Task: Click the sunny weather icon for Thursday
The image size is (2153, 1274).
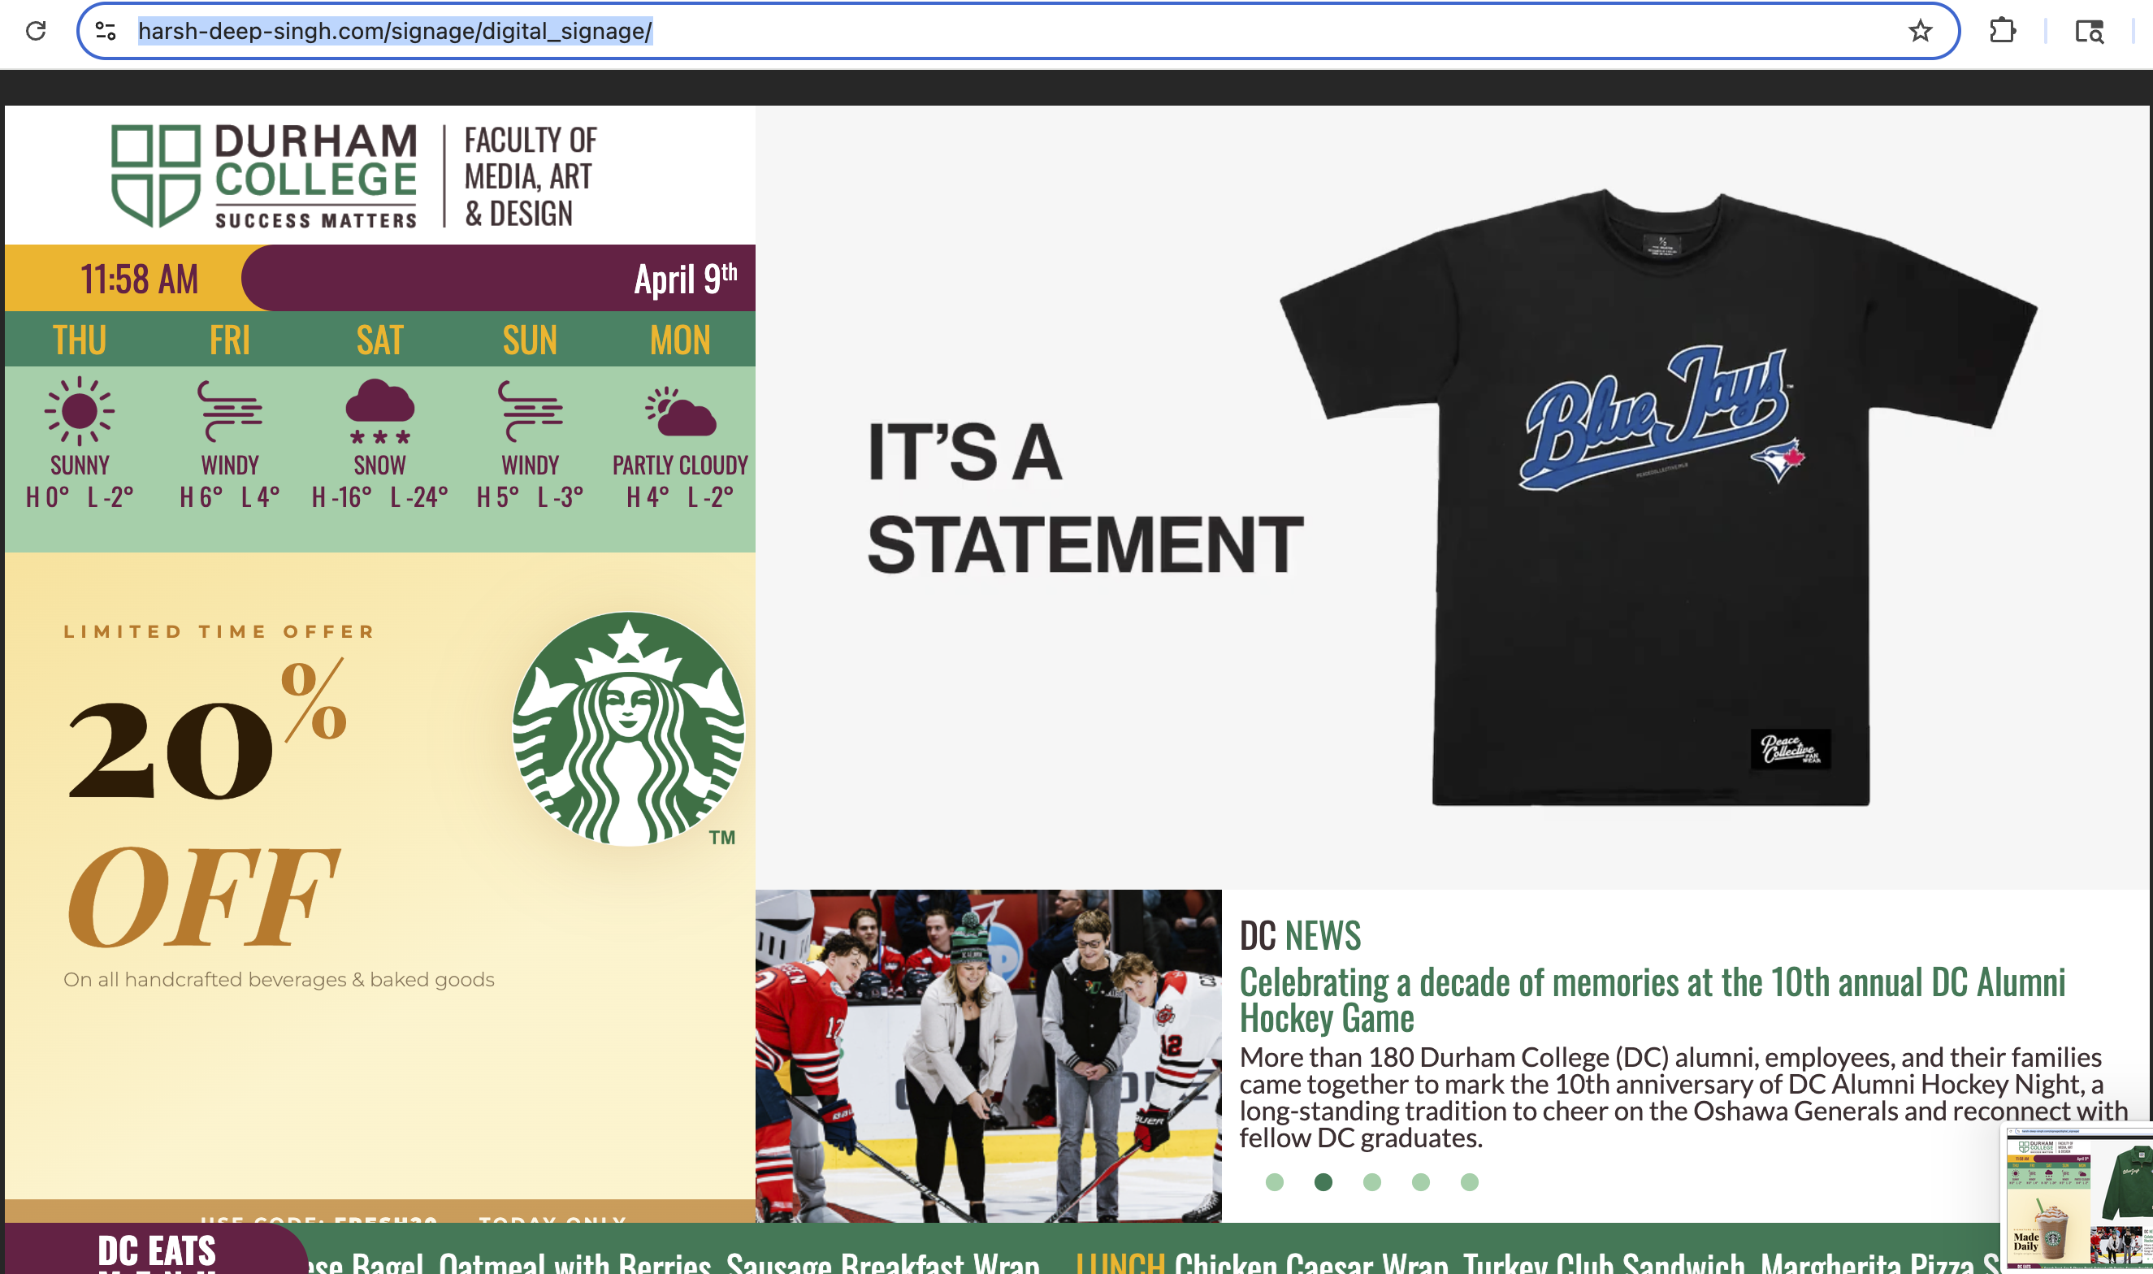Action: [79, 410]
